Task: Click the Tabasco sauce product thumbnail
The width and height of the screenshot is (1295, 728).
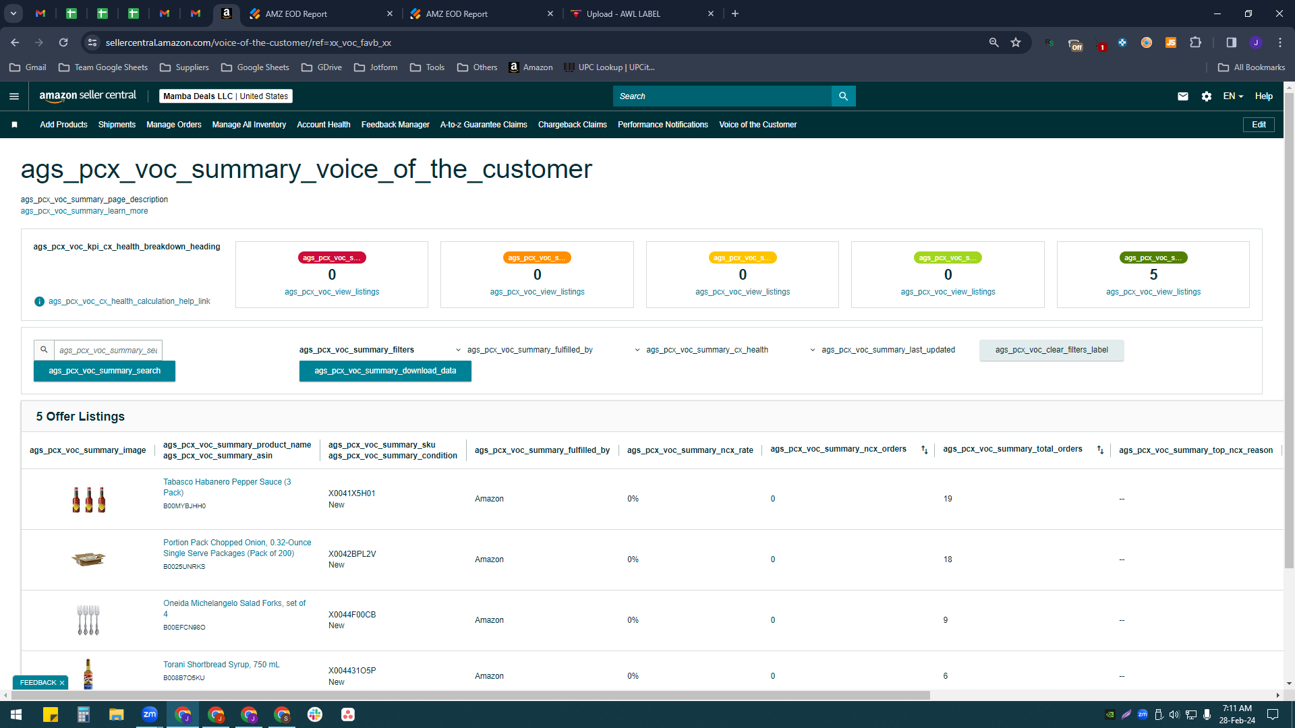Action: pos(88,499)
